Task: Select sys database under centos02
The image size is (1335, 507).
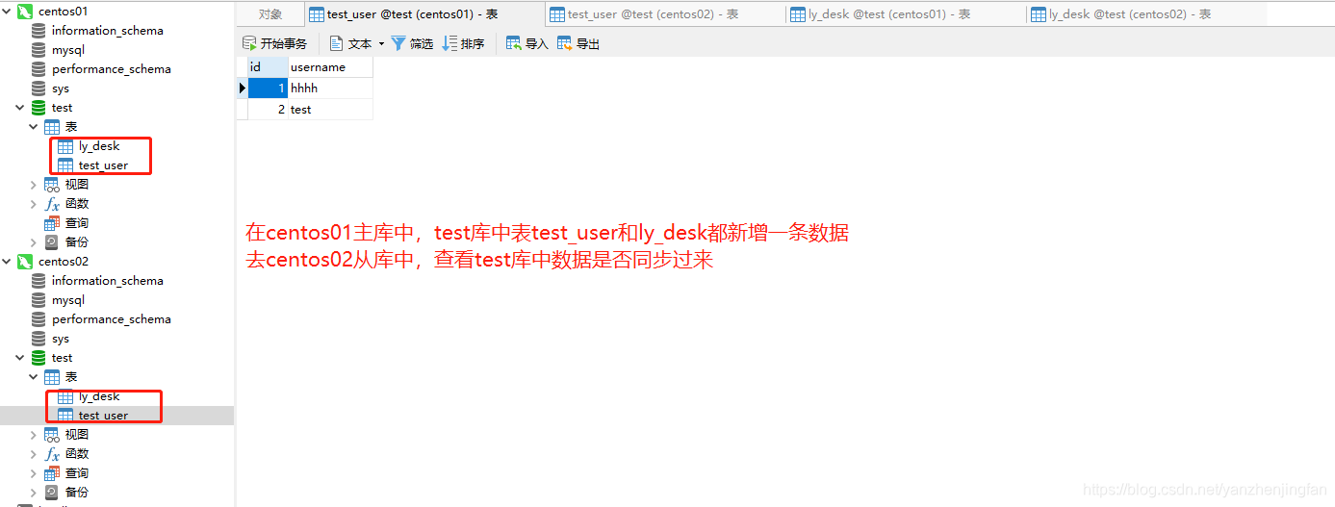Action: pyautogui.click(x=61, y=339)
